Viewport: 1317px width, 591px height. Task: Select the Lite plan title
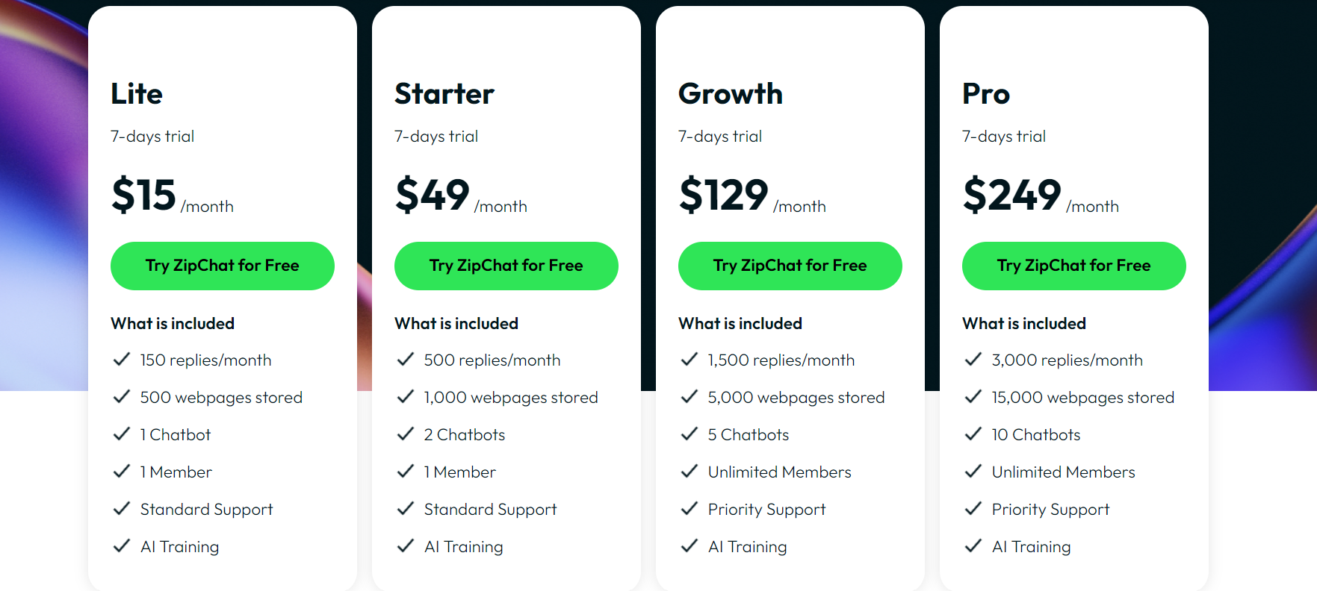point(136,94)
